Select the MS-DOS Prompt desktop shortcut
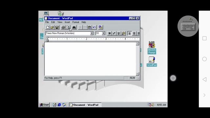Viewport: 210px width, 118px height. coord(152,48)
